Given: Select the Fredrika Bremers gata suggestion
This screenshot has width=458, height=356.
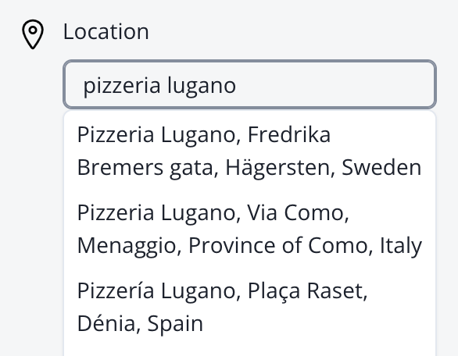Looking at the screenshot, I should point(250,151).
